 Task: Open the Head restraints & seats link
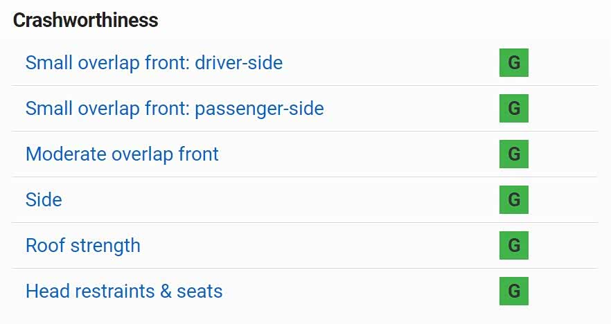pos(124,291)
